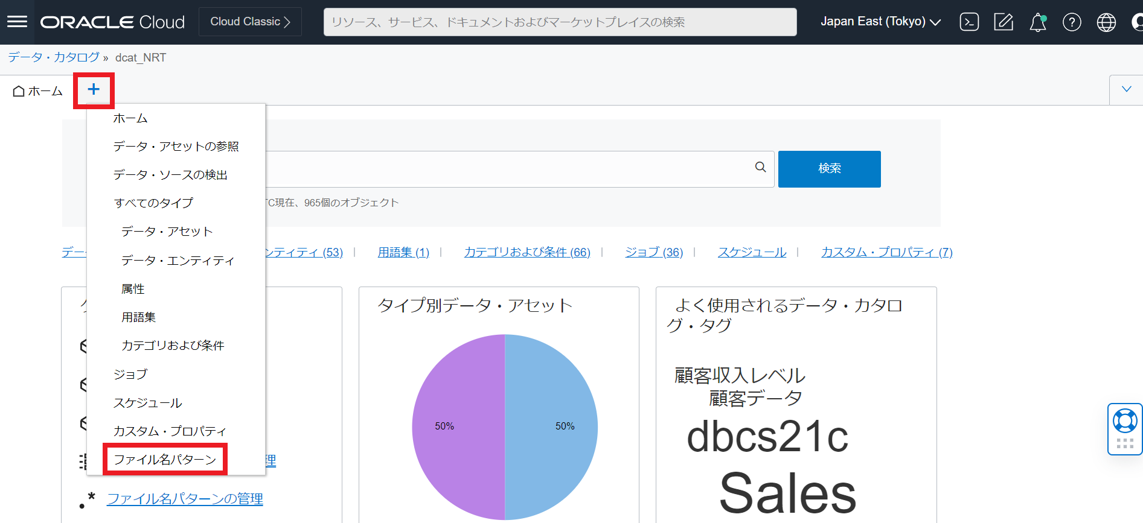1143x523 pixels.
Task: Click the magnifier icon in search box
Action: [x=760, y=167]
